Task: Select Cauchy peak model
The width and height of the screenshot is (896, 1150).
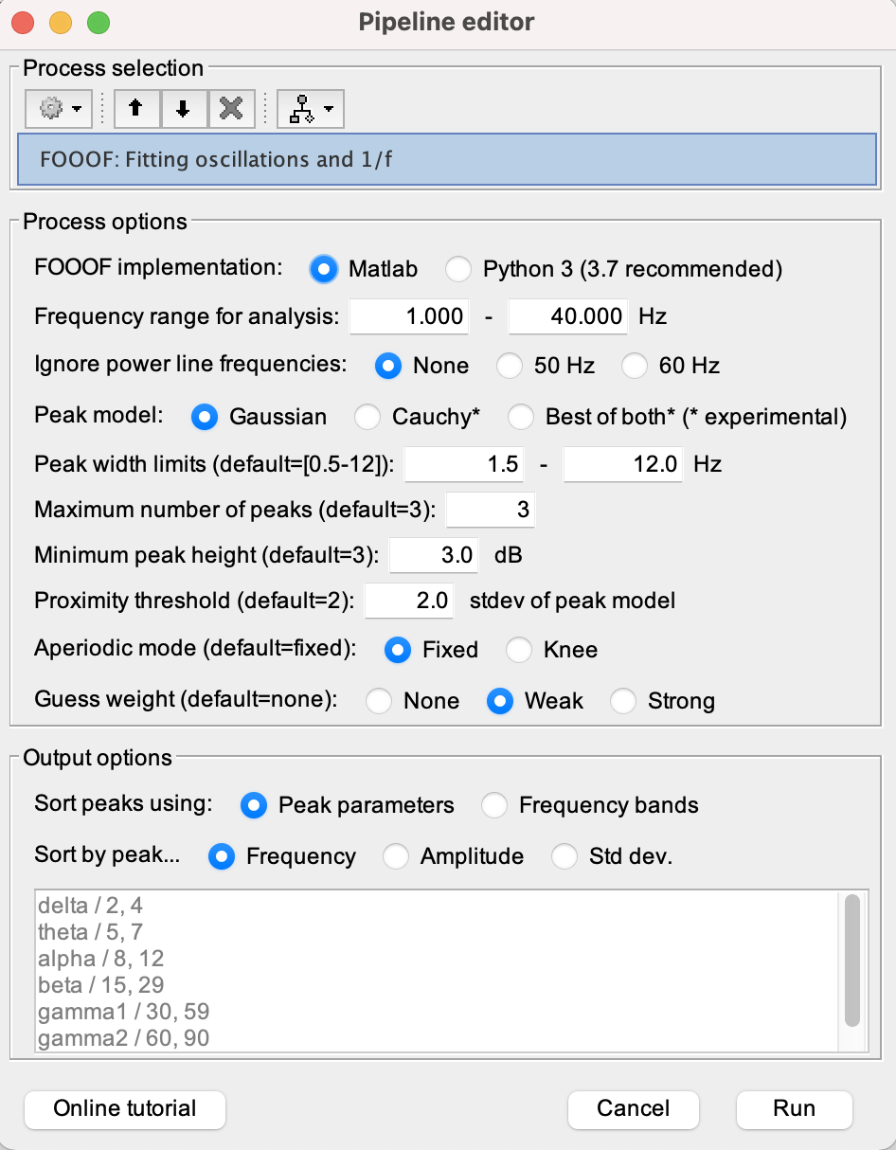Action: pos(367,416)
